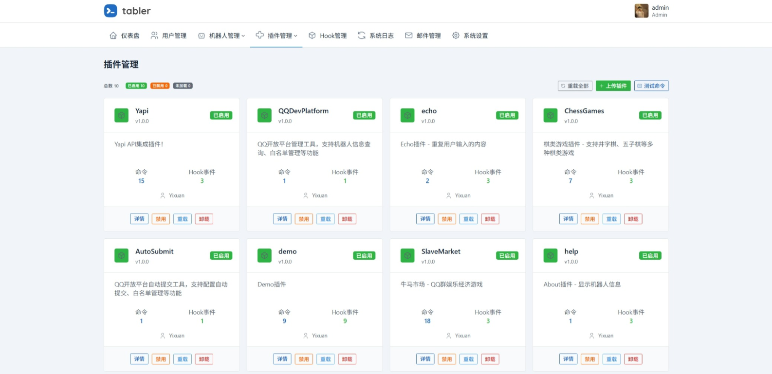Reload ChessGames with 重载 button
This screenshot has width=772, height=374.
coord(612,219)
